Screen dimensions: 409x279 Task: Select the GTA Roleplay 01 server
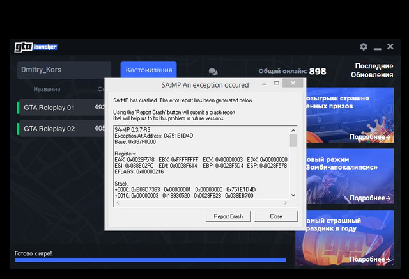click(x=61, y=108)
